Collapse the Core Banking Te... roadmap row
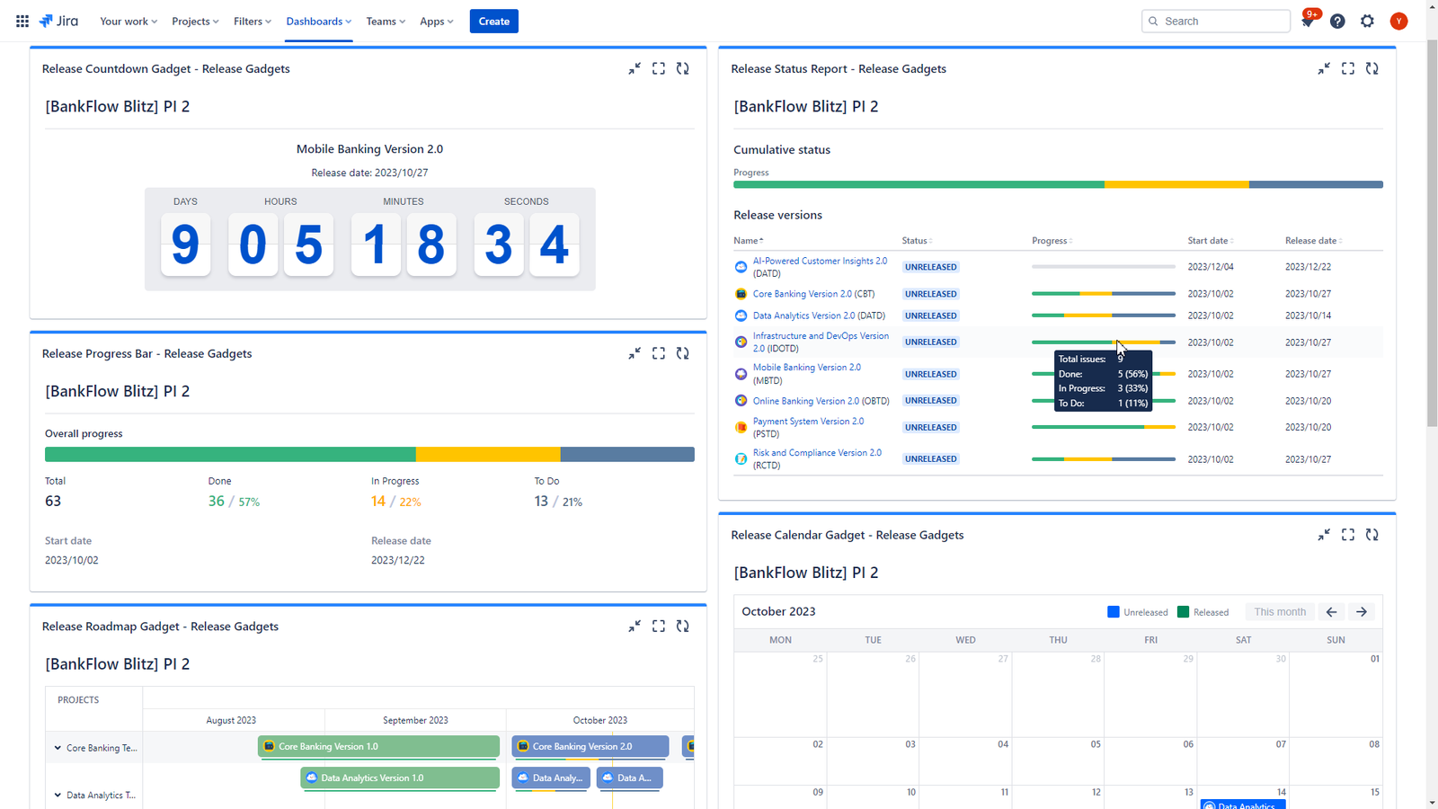This screenshot has width=1438, height=809. (x=58, y=748)
